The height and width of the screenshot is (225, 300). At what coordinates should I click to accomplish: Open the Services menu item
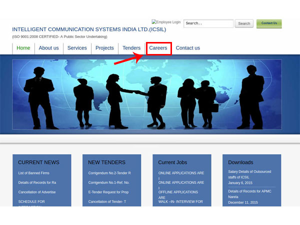tap(77, 48)
